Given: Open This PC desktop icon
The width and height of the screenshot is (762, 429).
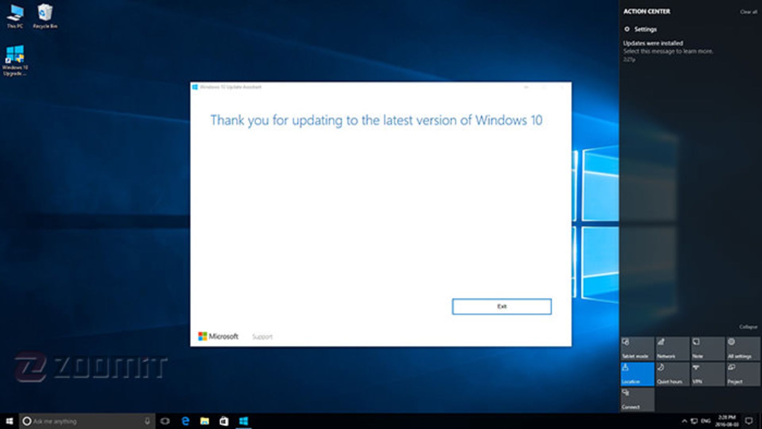Looking at the screenshot, I should [x=15, y=17].
